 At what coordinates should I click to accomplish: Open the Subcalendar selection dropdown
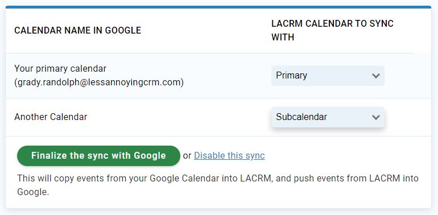pos(328,117)
